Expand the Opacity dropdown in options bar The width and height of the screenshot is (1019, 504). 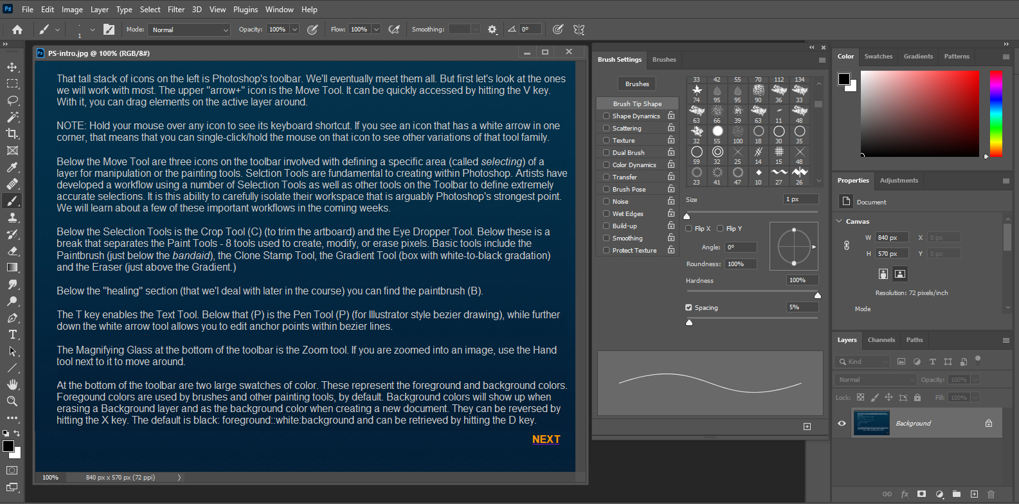[x=294, y=30]
